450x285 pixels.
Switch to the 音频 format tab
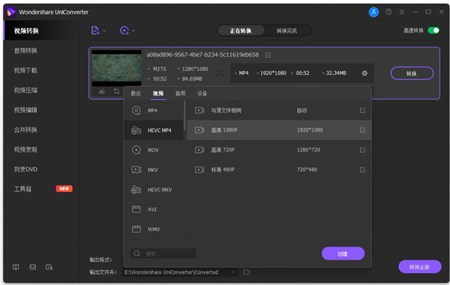(180, 93)
